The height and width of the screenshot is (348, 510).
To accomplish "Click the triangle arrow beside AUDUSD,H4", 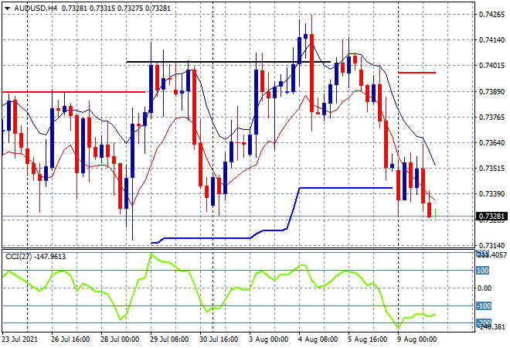I will coord(7,7).
